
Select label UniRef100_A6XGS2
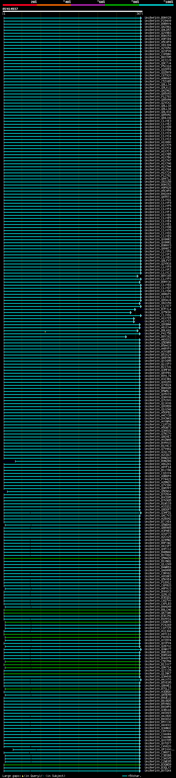coord(158,339)
